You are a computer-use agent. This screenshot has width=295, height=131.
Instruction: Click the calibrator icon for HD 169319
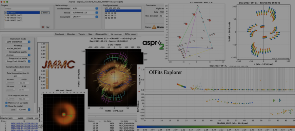pos(6,18)
